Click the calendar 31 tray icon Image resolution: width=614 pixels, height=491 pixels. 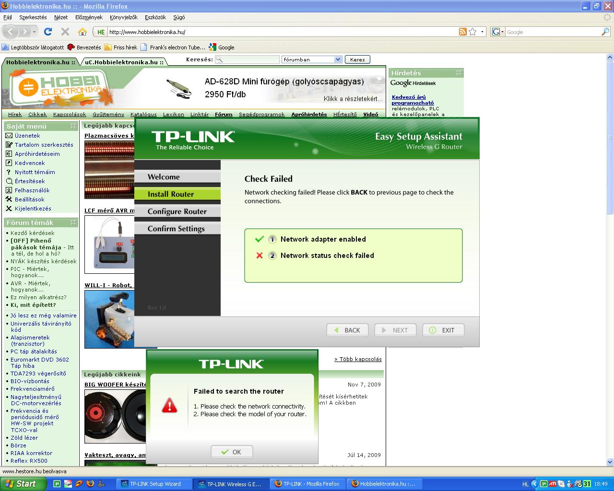587,484
